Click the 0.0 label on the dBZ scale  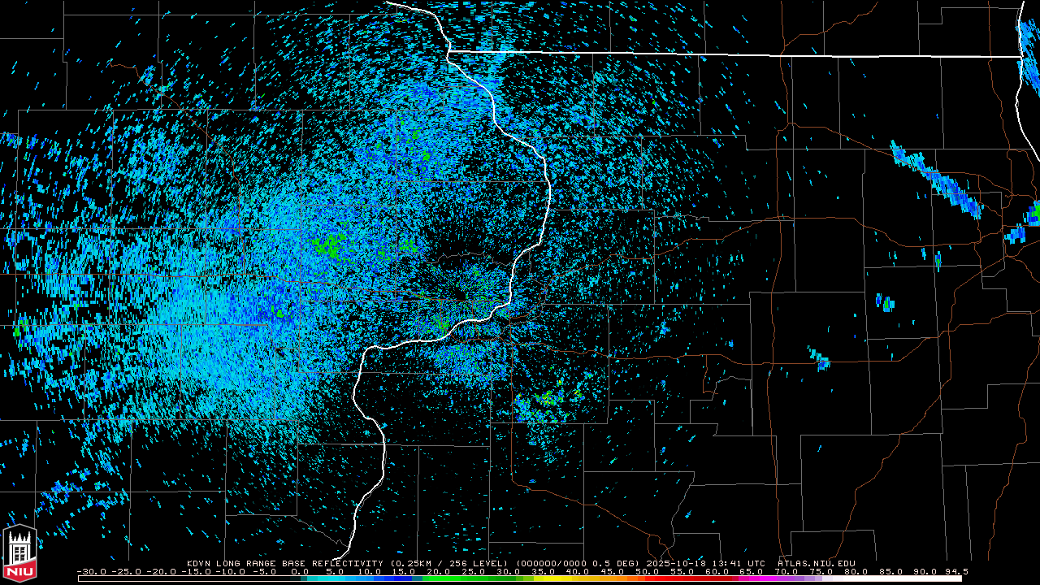coord(300,571)
